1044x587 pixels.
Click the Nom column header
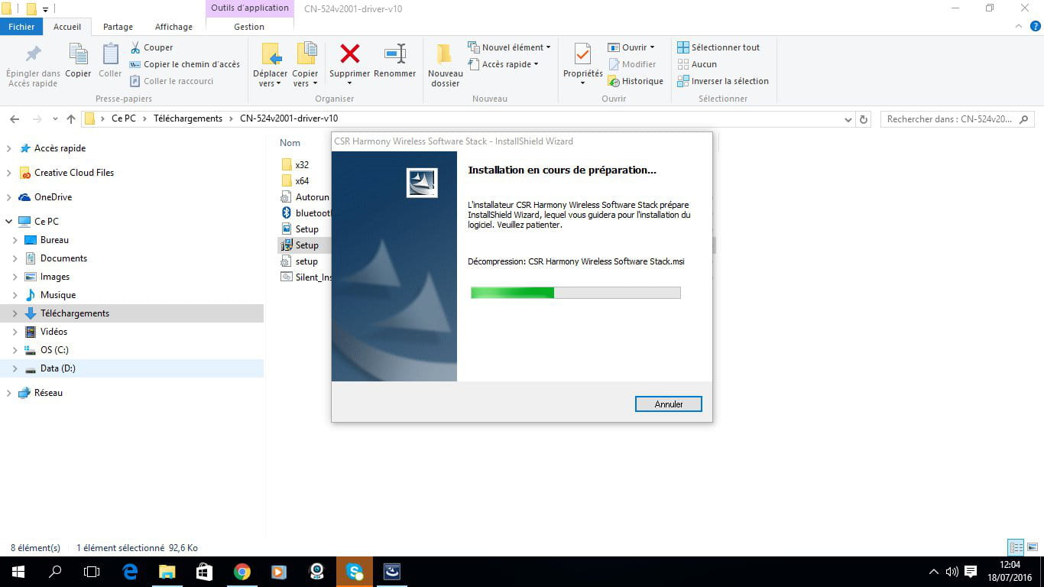pos(290,143)
